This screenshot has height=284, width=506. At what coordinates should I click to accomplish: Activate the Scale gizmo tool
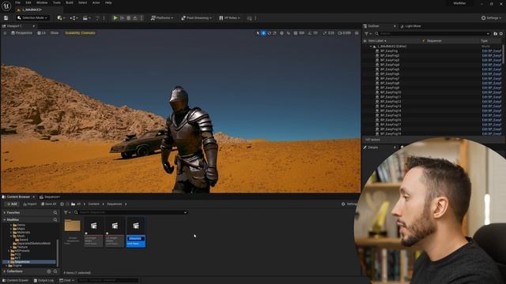point(274,33)
